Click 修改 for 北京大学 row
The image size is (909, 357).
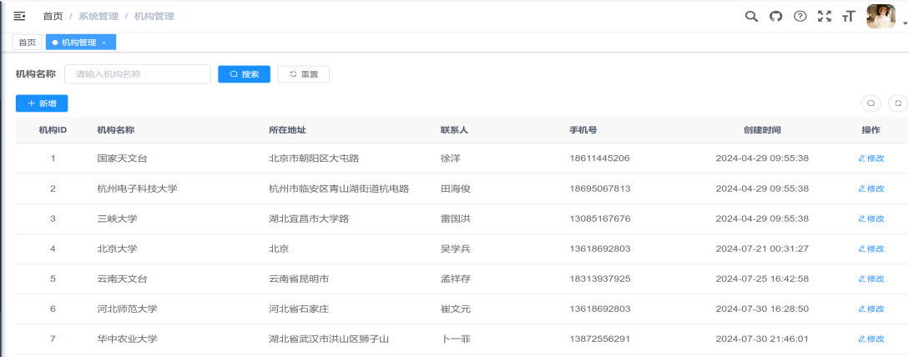coord(871,249)
